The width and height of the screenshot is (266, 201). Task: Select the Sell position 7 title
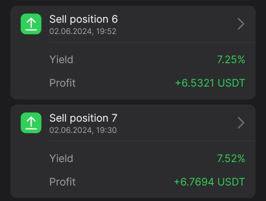click(x=83, y=118)
